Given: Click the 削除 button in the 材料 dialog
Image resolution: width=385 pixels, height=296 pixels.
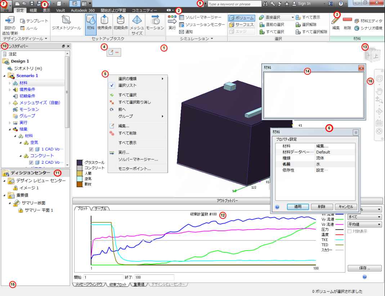Looking at the screenshot, I should point(322,207).
